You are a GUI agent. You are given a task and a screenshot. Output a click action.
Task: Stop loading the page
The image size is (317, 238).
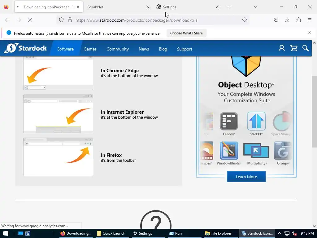pyautogui.click(x=29, y=20)
